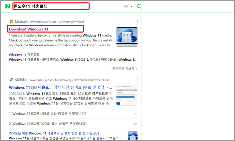This screenshot has width=235, height=141.
Task: Click the green magnifier search button
Action: [x=139, y=6]
